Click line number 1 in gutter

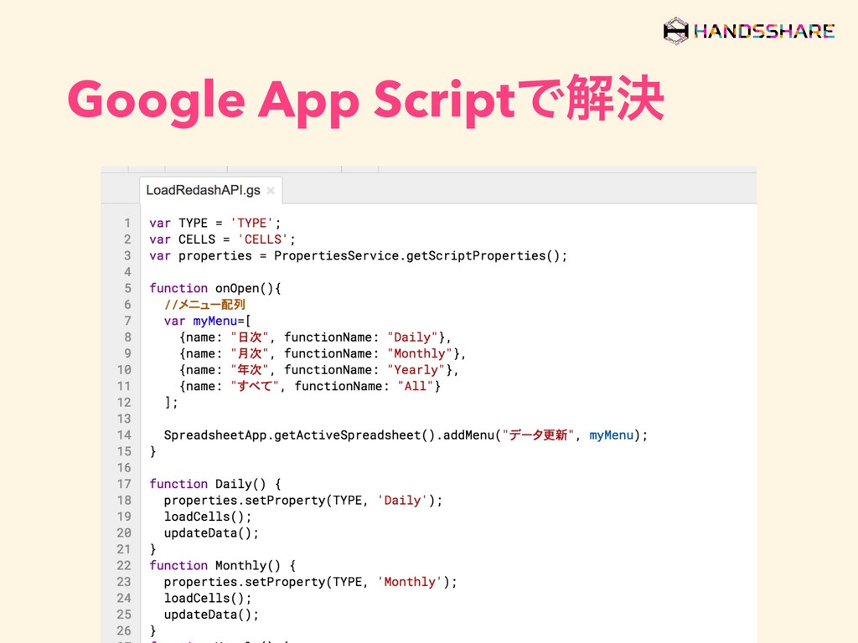pos(127,223)
